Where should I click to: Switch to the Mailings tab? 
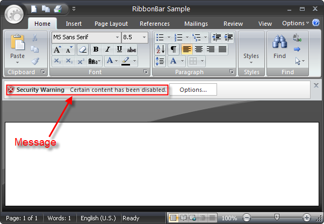tap(196, 24)
